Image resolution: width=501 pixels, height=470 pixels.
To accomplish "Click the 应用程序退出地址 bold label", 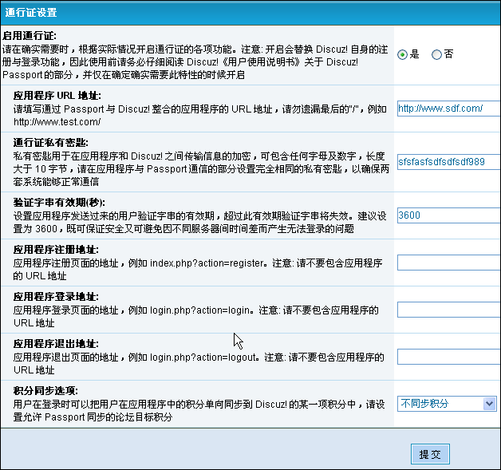I will tap(55, 343).
